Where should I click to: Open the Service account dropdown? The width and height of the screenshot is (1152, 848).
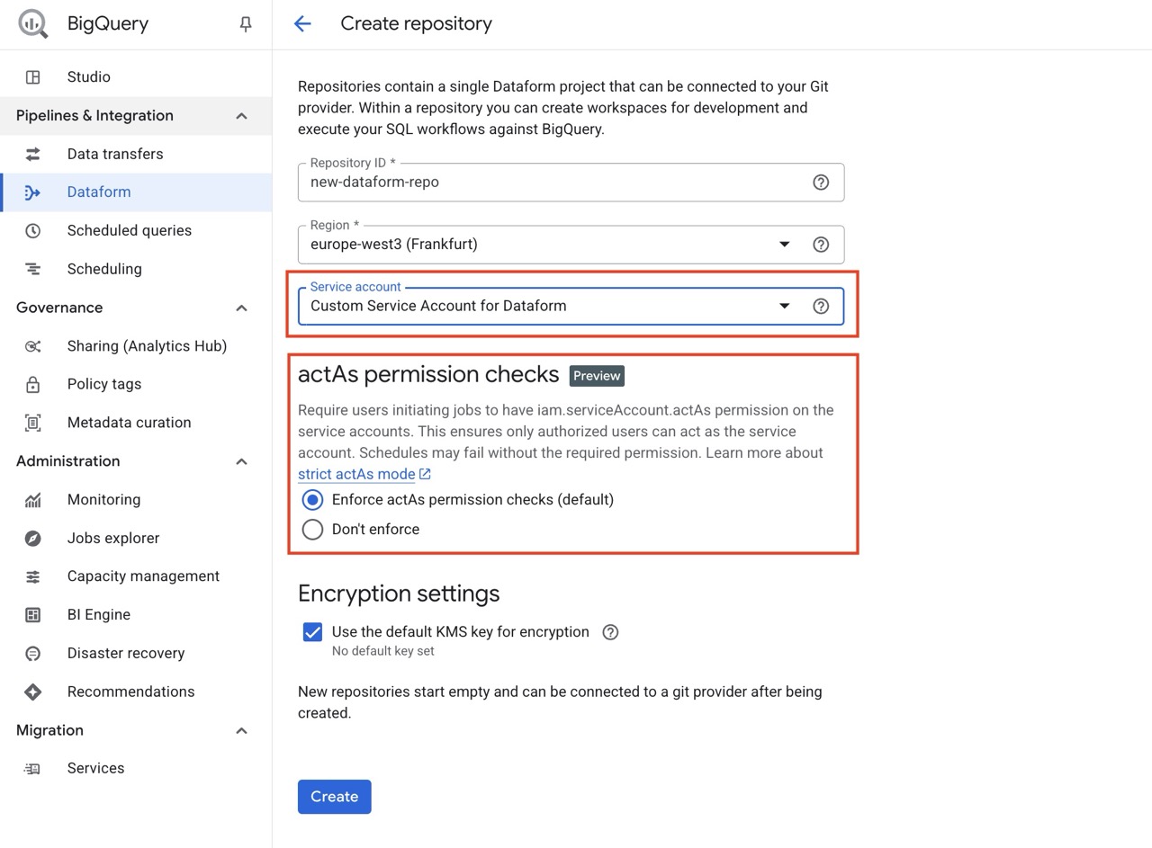[x=784, y=306]
